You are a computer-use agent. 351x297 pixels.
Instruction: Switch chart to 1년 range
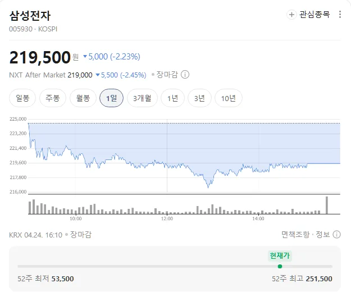[172, 98]
